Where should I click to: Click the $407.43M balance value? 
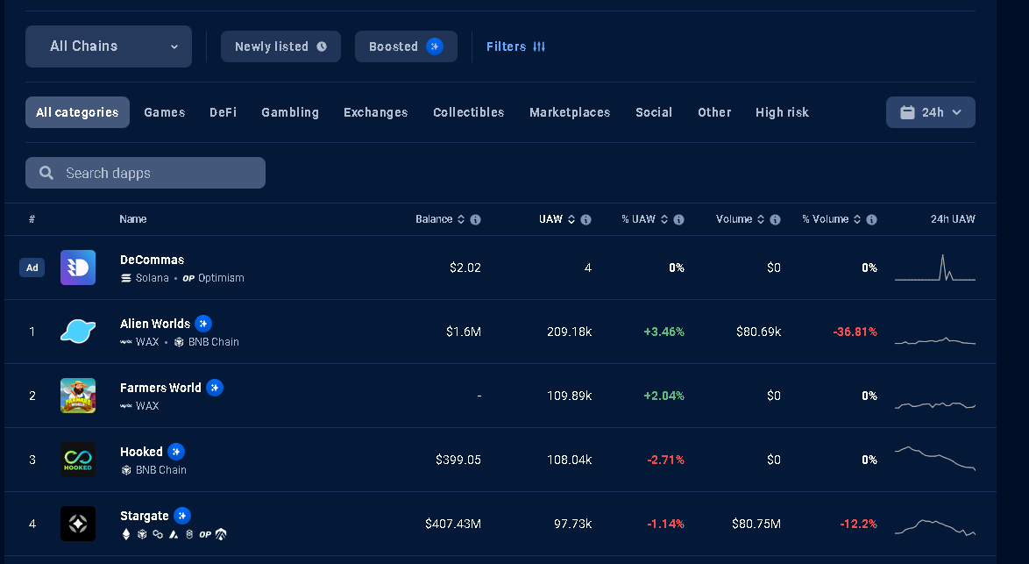click(x=453, y=524)
